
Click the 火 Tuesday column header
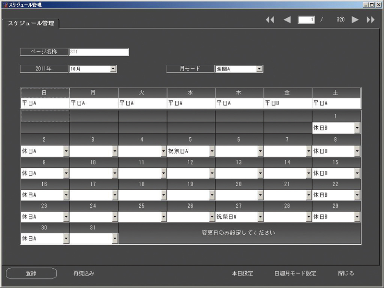[x=143, y=93]
